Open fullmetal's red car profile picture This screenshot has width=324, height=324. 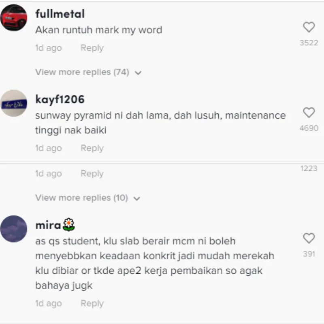pyautogui.click(x=14, y=17)
